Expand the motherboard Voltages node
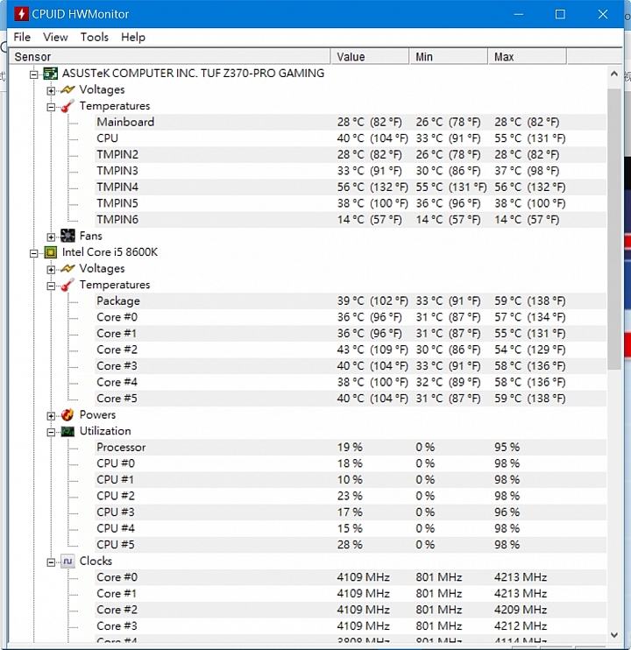This screenshot has height=650, width=631. pos(51,91)
